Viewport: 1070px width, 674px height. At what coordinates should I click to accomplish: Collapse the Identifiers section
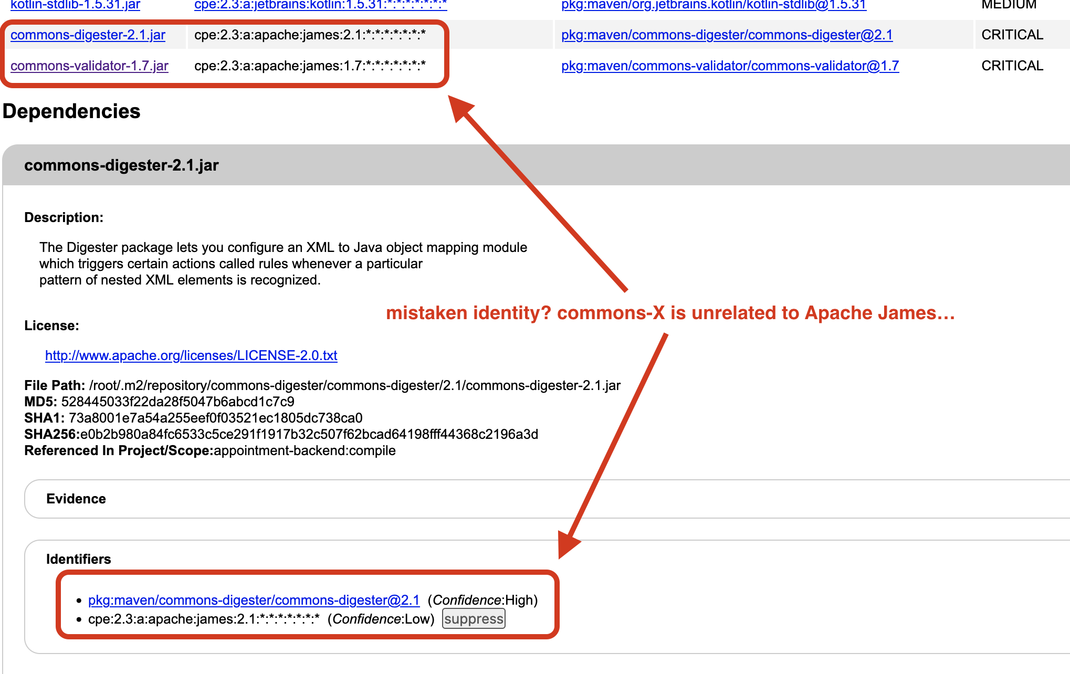[x=78, y=559]
